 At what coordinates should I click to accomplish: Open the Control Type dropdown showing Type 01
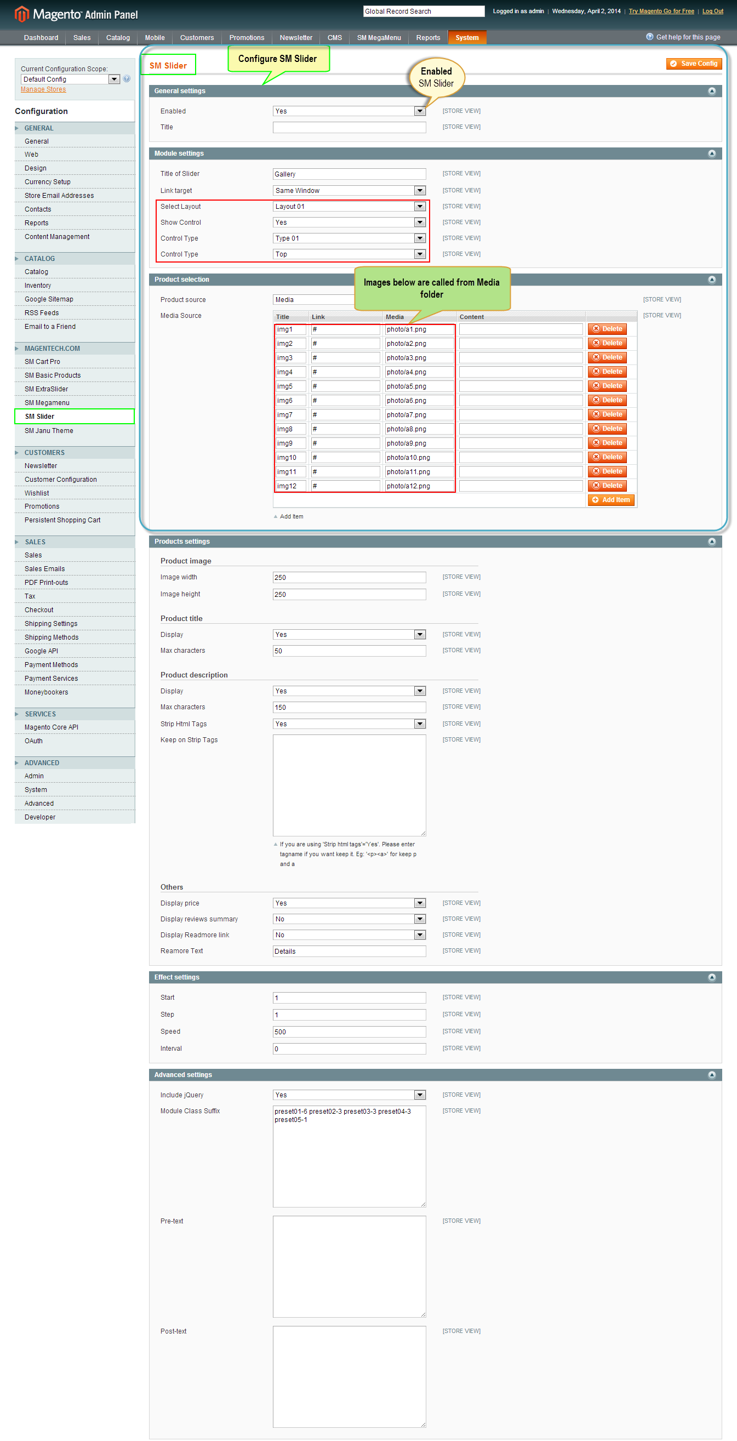pos(350,238)
